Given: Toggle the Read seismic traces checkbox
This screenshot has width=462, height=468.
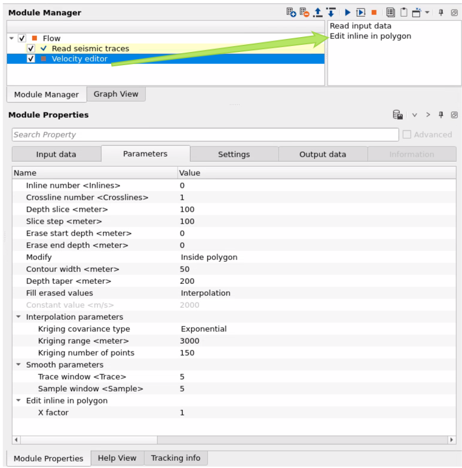Looking at the screenshot, I should tap(32, 48).
